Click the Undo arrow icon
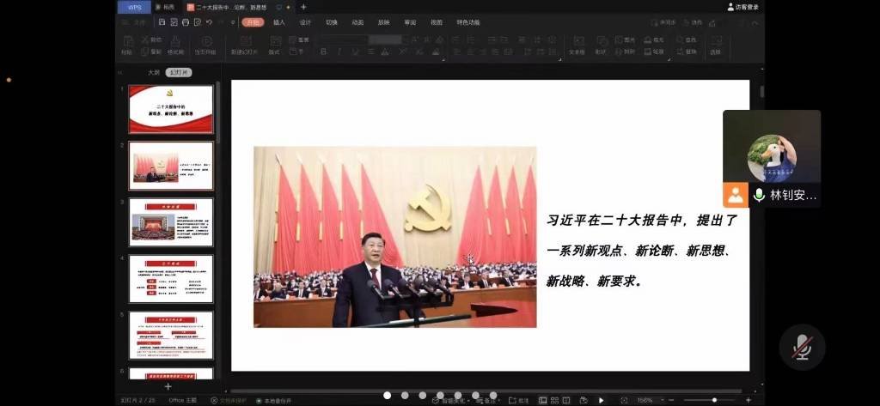 209,22
